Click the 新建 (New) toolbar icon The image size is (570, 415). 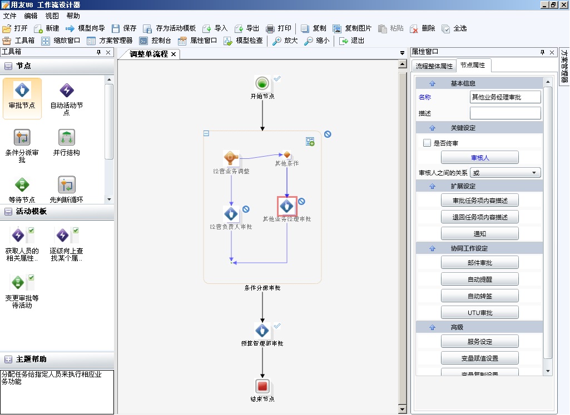pyautogui.click(x=38, y=28)
